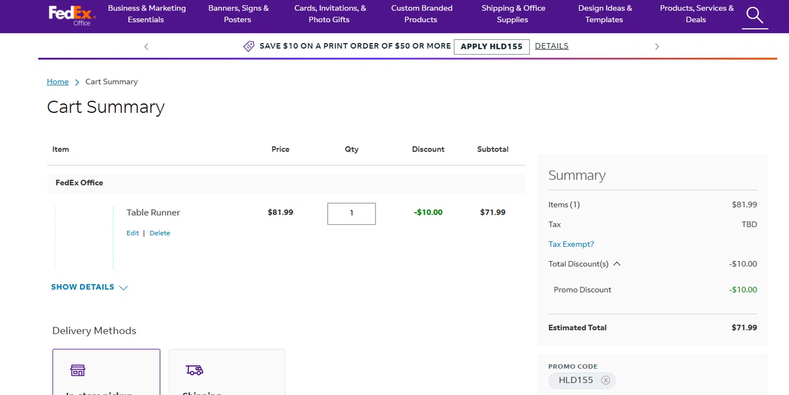Click the Table Runner product thumbnail
The width and height of the screenshot is (789, 395).
(x=84, y=237)
